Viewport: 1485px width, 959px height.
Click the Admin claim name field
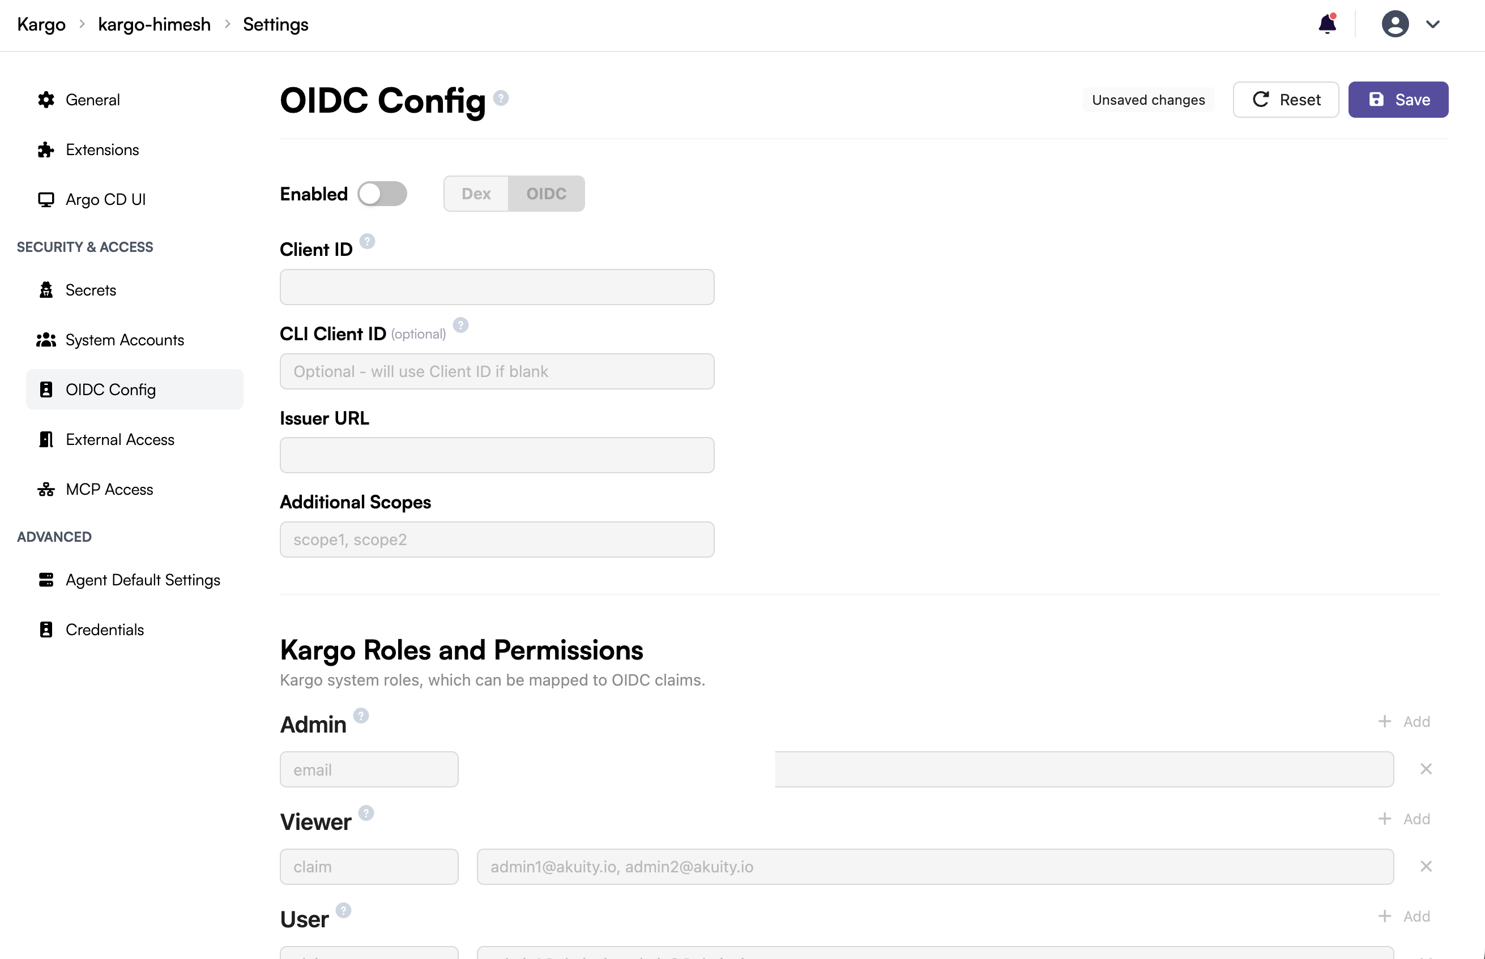(369, 770)
